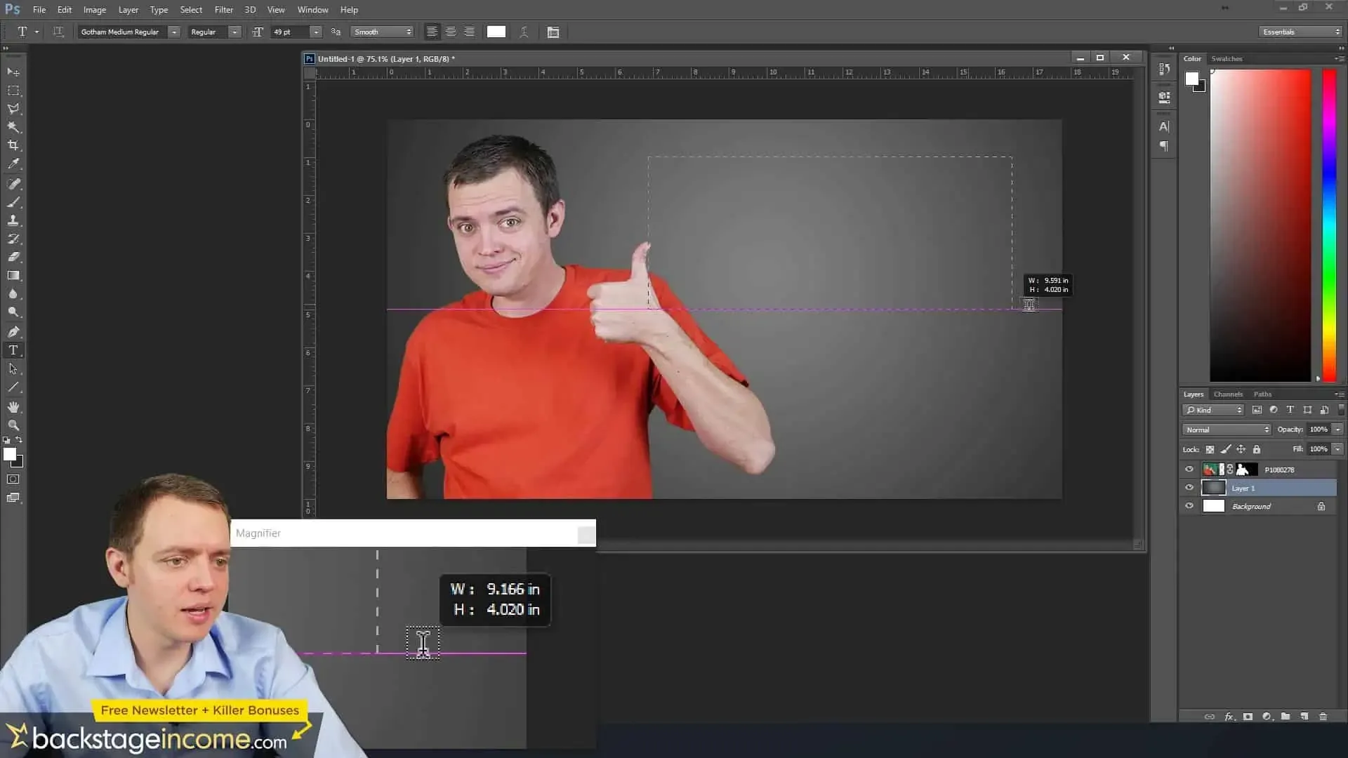Switch to the Channels tab
Image resolution: width=1348 pixels, height=758 pixels.
pos(1227,394)
